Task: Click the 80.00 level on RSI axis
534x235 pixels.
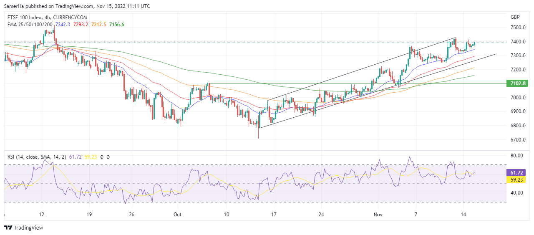Action: click(x=517, y=156)
